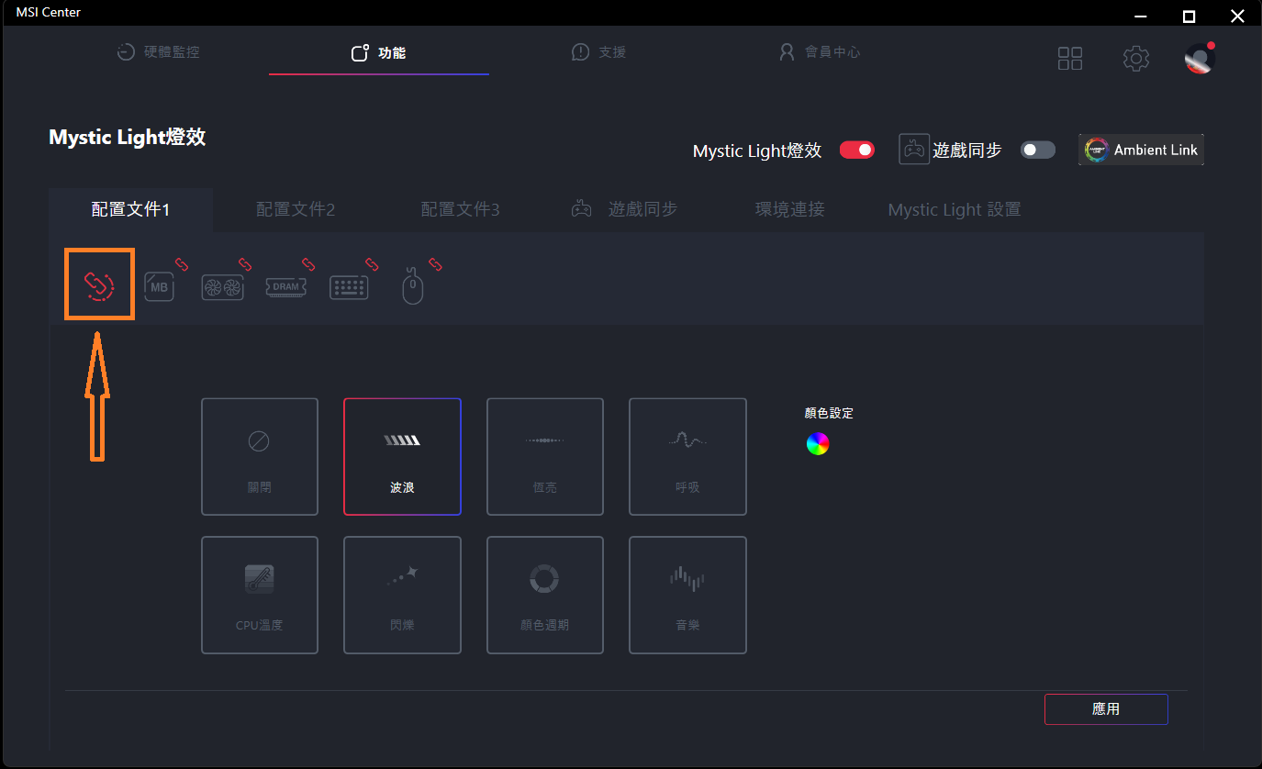Select the graphics card device icon
Screen dimensions: 1262x769
pos(222,287)
